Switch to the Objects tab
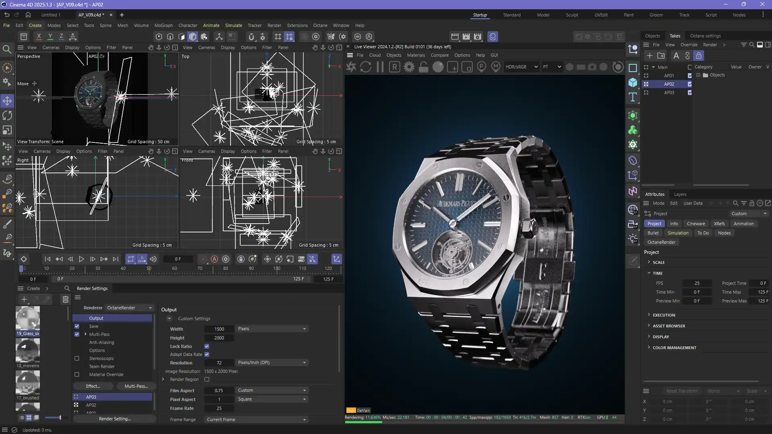This screenshot has width=772, height=434. 653,36
